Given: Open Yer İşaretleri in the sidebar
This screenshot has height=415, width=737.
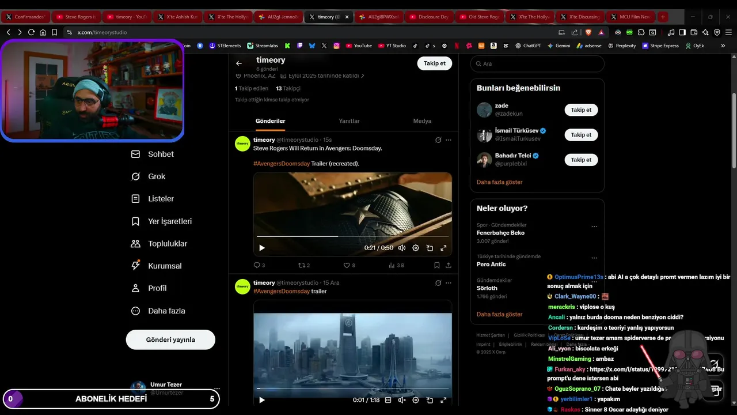Looking at the screenshot, I should pos(162,221).
